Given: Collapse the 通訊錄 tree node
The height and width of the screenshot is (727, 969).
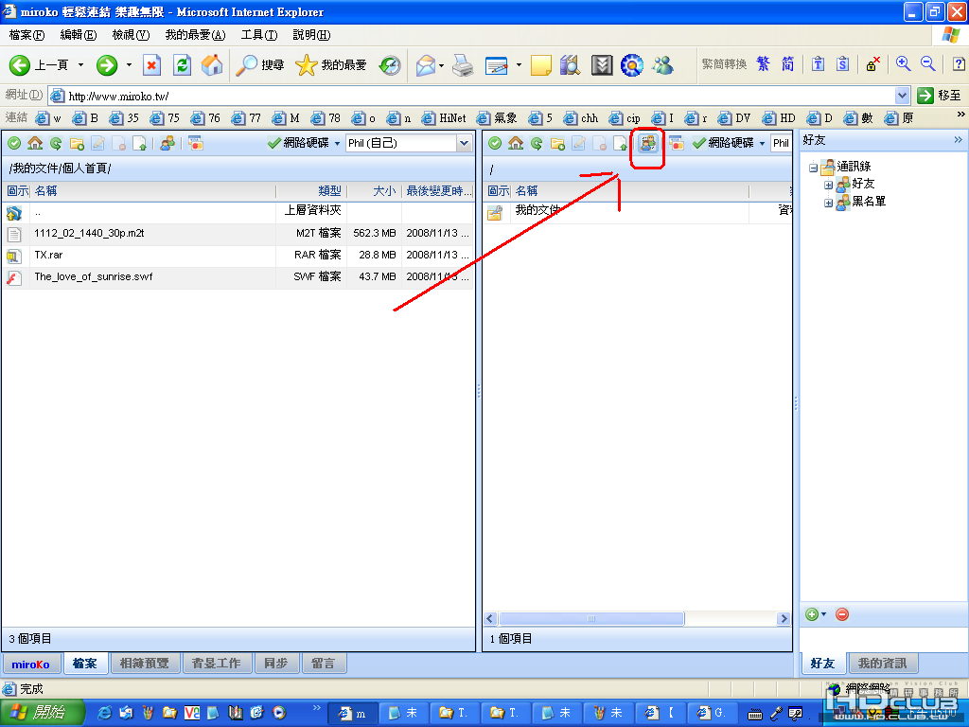Looking at the screenshot, I should click(x=813, y=168).
